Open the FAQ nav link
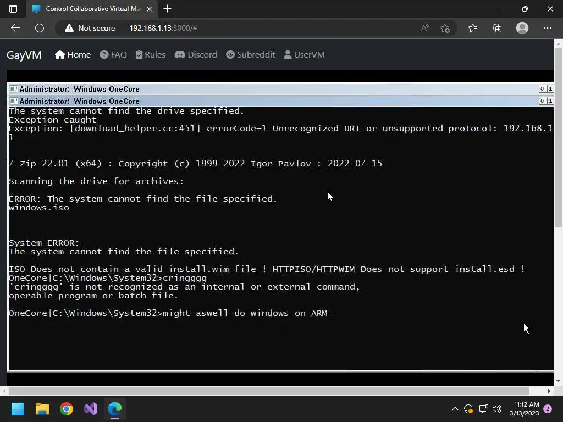Image resolution: width=563 pixels, height=422 pixels. click(113, 54)
